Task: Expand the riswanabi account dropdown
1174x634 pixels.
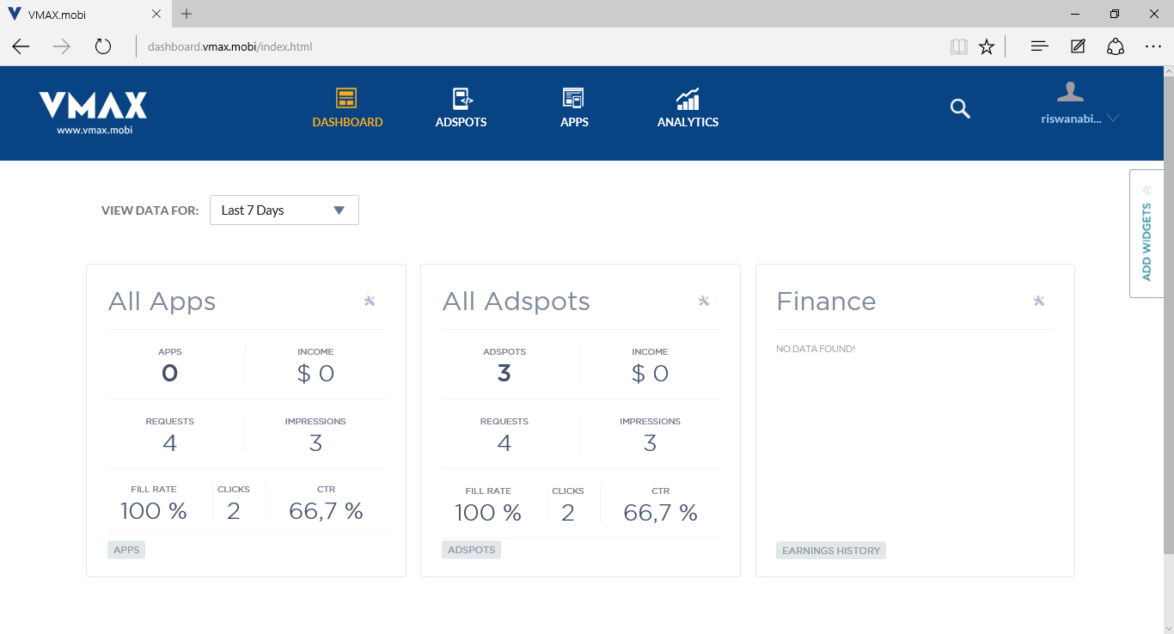Action: 1113,119
